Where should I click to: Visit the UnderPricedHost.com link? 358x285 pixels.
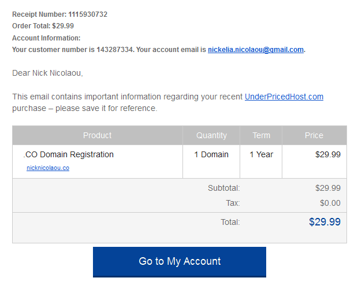point(284,97)
